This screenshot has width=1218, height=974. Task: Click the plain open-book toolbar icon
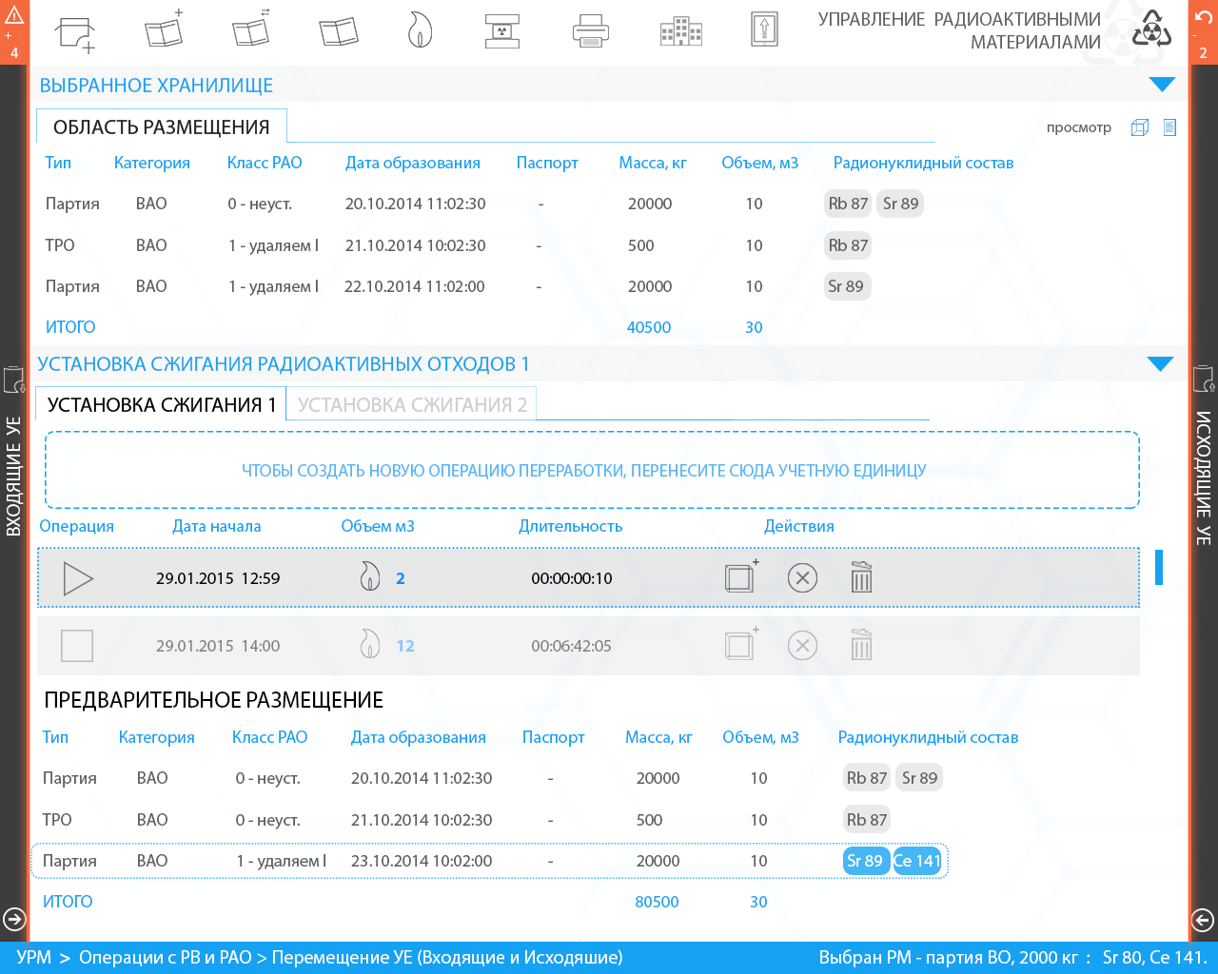[339, 32]
